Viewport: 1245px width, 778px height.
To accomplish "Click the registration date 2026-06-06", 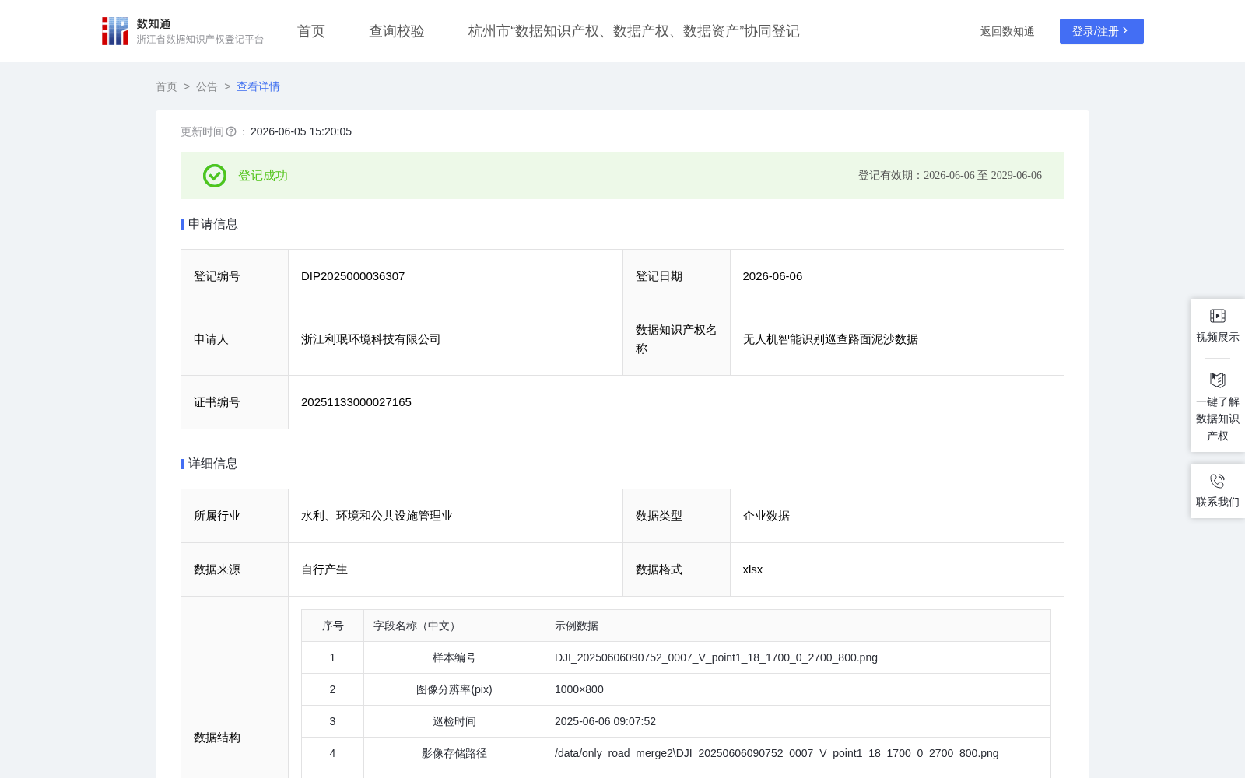I will tap(773, 276).
